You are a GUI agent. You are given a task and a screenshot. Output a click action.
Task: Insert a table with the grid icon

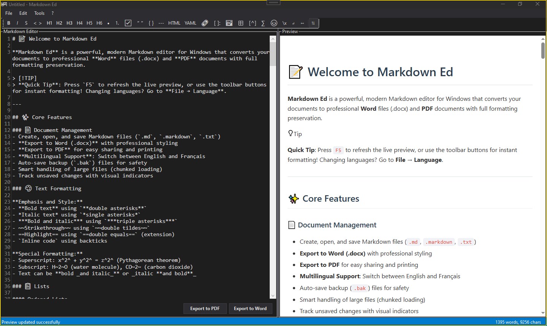241,23
